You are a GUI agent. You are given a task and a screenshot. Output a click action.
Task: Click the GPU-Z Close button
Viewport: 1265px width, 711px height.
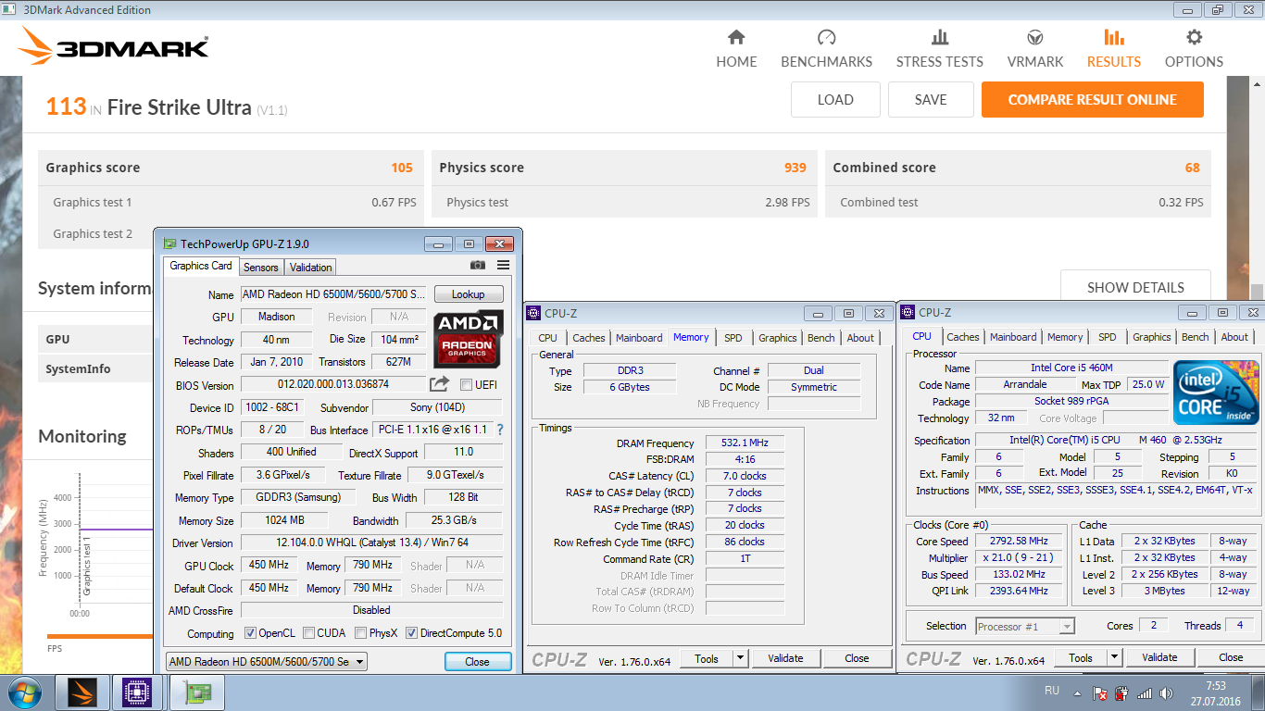[x=478, y=661]
